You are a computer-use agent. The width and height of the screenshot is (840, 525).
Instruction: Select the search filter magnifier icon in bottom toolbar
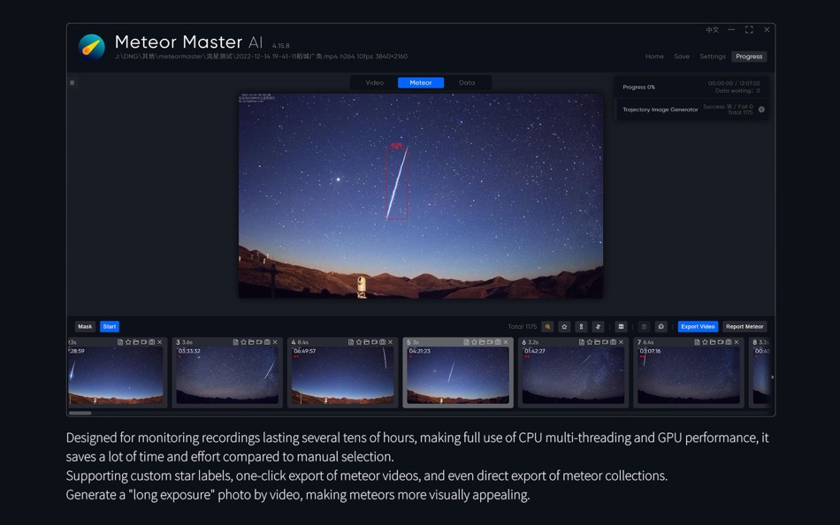click(548, 326)
